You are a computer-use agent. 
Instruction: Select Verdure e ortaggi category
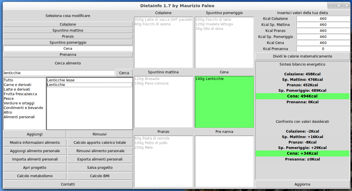(x=19, y=103)
